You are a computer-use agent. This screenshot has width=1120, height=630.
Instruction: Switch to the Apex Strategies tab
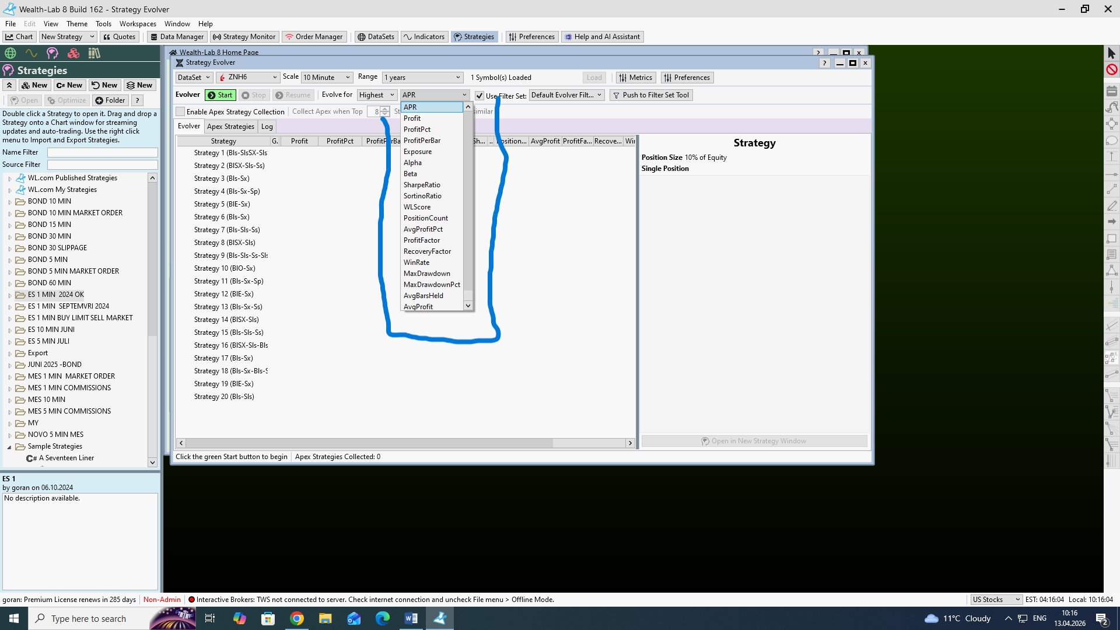[230, 127]
